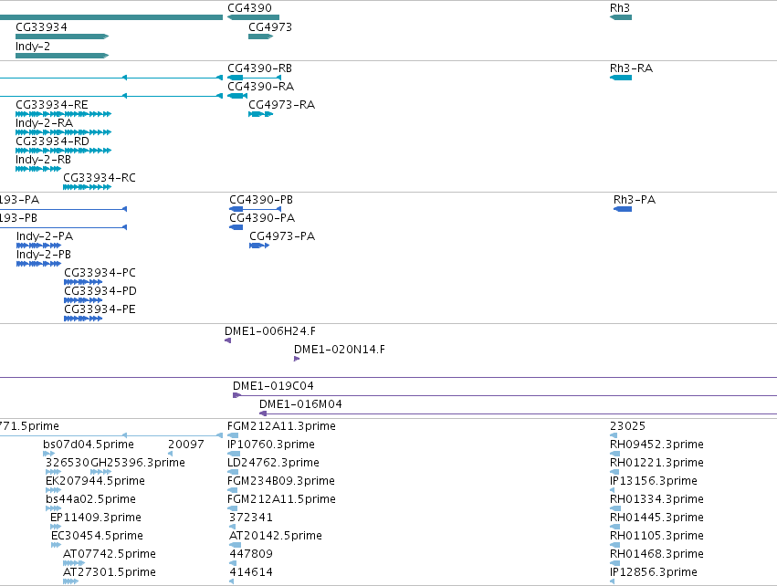This screenshot has height=586, width=777.
Task: Select transcript Indy-2-RA
Action: (63, 132)
